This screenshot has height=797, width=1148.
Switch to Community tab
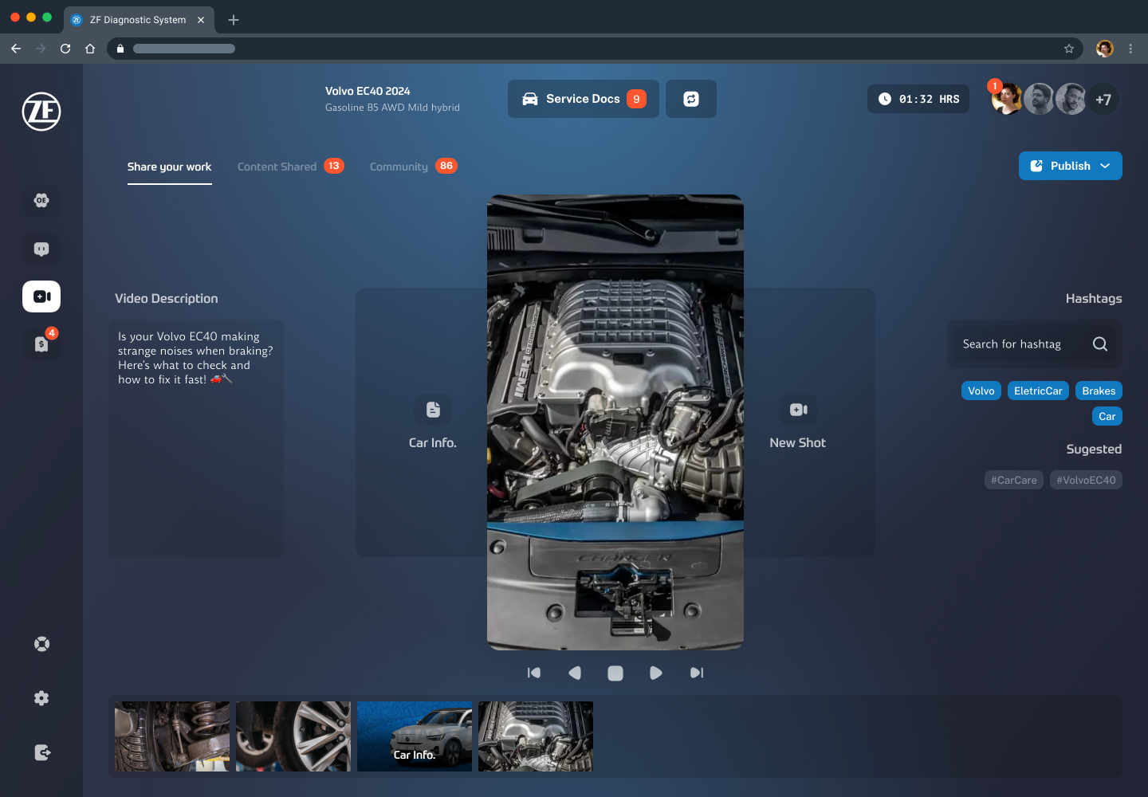pos(413,167)
